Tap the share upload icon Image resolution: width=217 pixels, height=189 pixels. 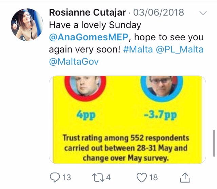[185, 177]
